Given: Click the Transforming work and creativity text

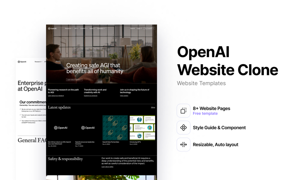Looking at the screenshot, I should pyautogui.click(x=95, y=91).
